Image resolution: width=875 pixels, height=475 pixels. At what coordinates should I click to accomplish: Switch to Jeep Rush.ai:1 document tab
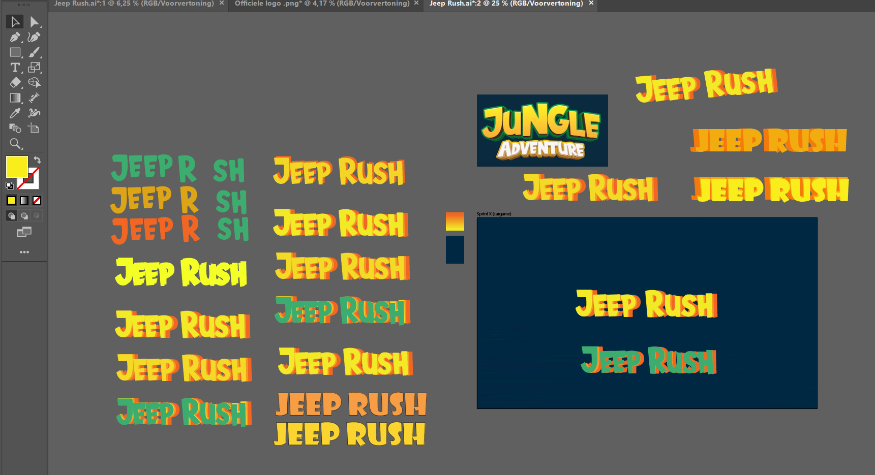click(134, 4)
